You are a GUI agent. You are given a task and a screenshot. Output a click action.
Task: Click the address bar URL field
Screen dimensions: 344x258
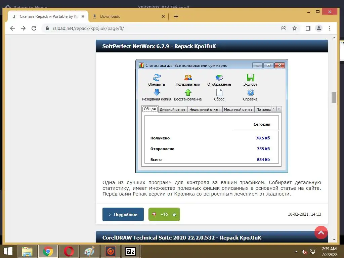point(161,28)
